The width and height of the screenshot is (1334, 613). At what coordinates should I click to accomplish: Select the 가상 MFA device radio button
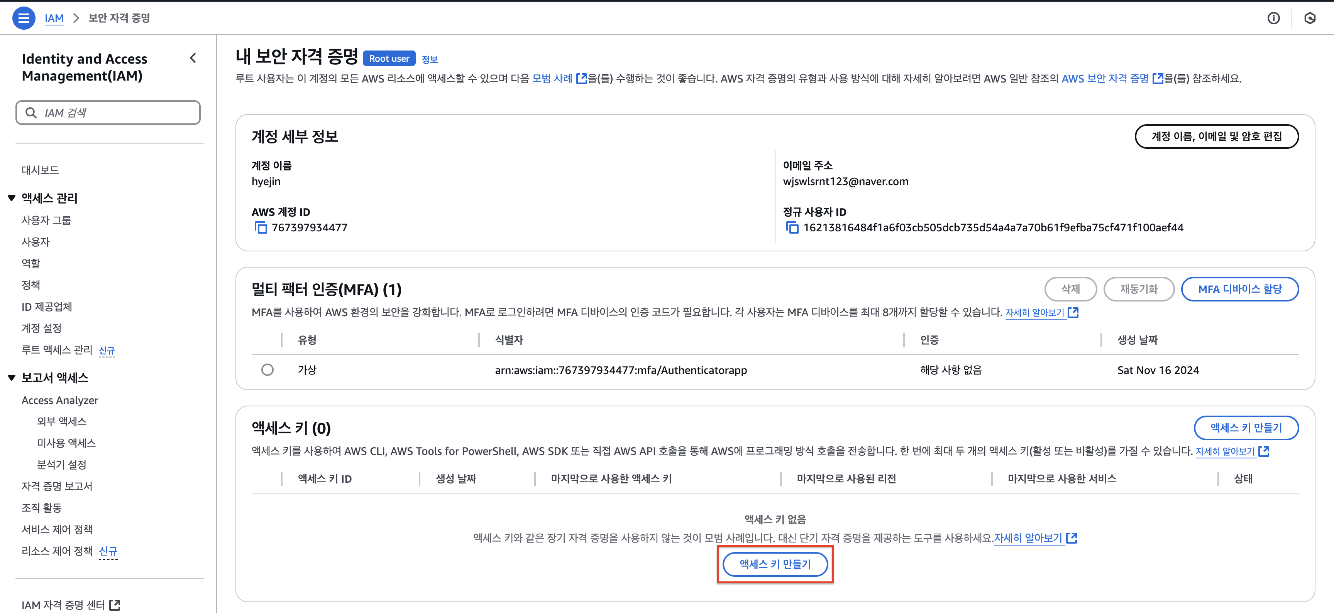click(267, 370)
